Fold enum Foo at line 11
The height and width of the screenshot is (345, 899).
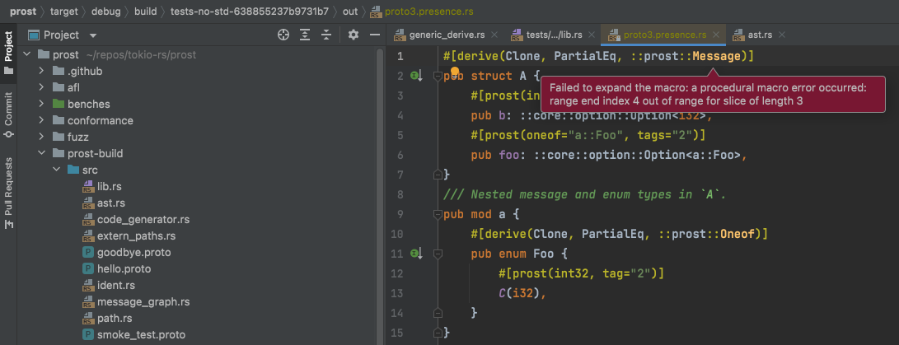(438, 253)
